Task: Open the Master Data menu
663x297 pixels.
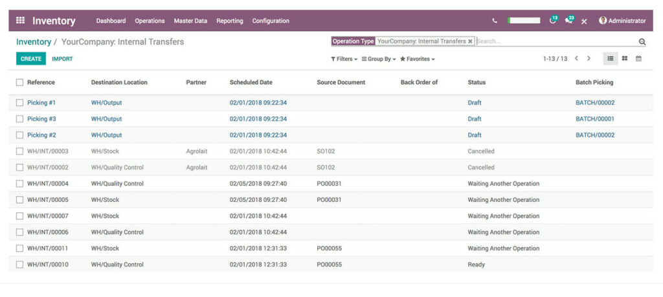Action: 191,21
